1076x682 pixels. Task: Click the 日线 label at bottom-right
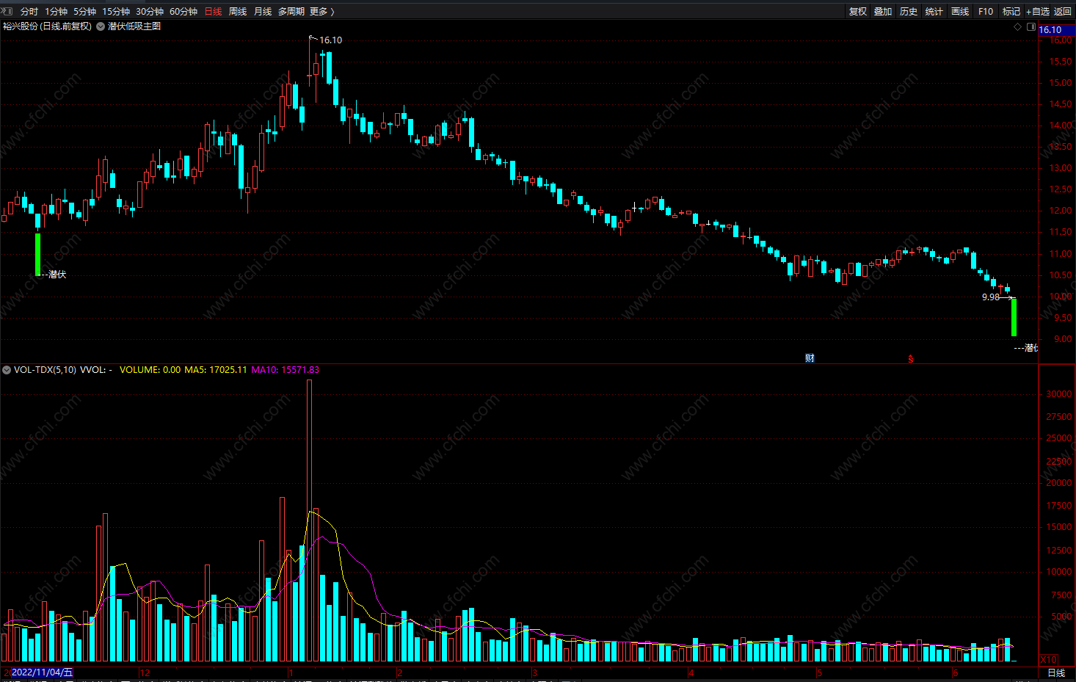click(x=1056, y=673)
